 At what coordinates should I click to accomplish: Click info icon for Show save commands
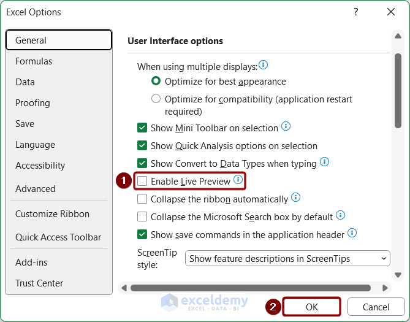(352, 232)
